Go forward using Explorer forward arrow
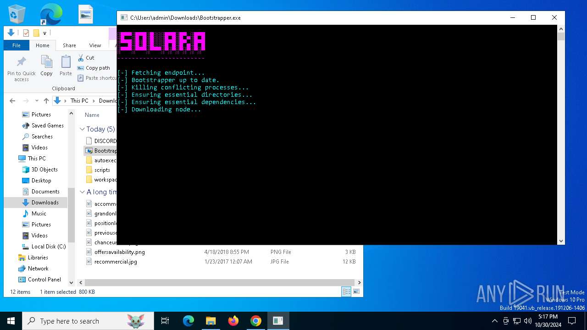The height and width of the screenshot is (330, 587). [26, 101]
